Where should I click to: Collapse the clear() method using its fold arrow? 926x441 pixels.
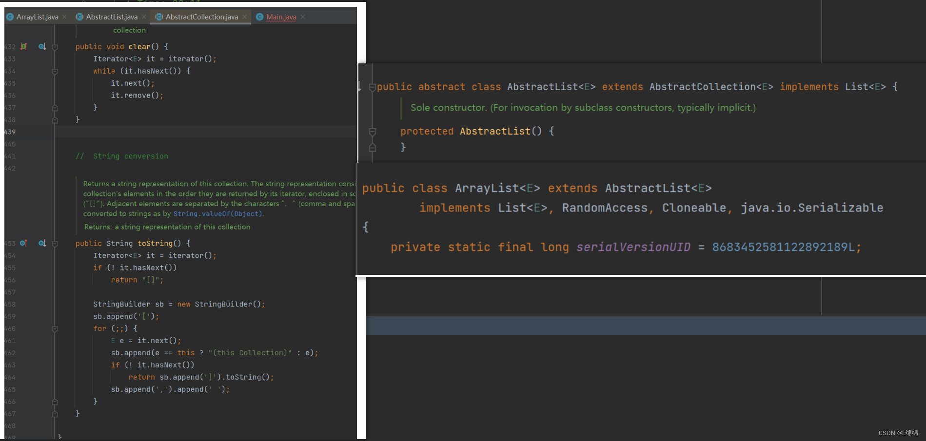point(55,47)
